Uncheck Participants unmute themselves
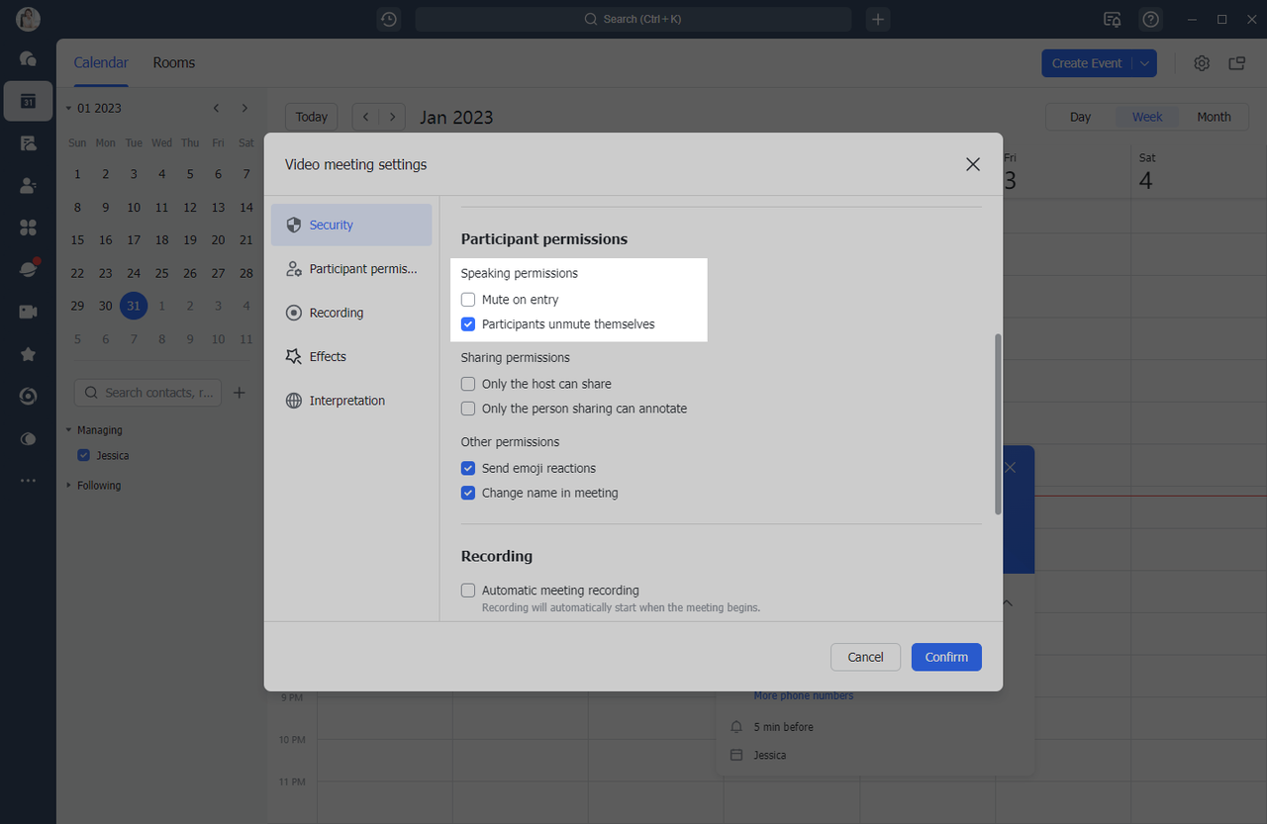 468,324
